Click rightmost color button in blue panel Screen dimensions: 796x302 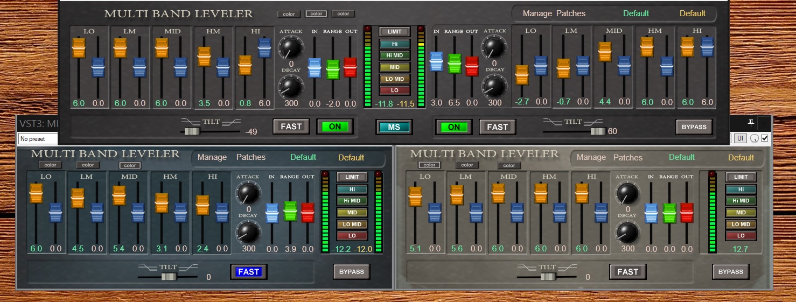130,165
